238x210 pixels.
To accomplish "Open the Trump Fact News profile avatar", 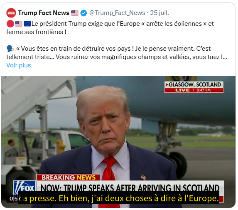I will (11, 13).
